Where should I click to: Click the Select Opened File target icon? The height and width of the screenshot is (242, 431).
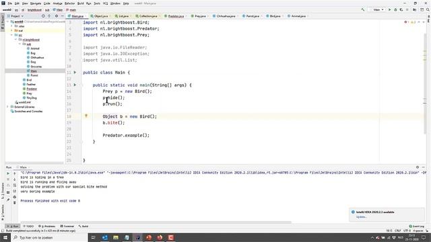pyautogui.click(x=43, y=16)
